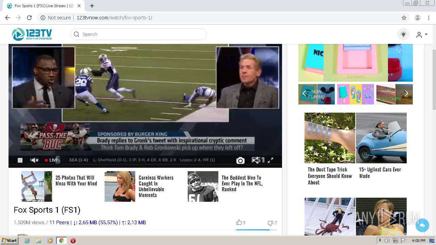The height and width of the screenshot is (245, 436).
Task: Switch to Chrome taskbar button
Action: (x=61, y=241)
